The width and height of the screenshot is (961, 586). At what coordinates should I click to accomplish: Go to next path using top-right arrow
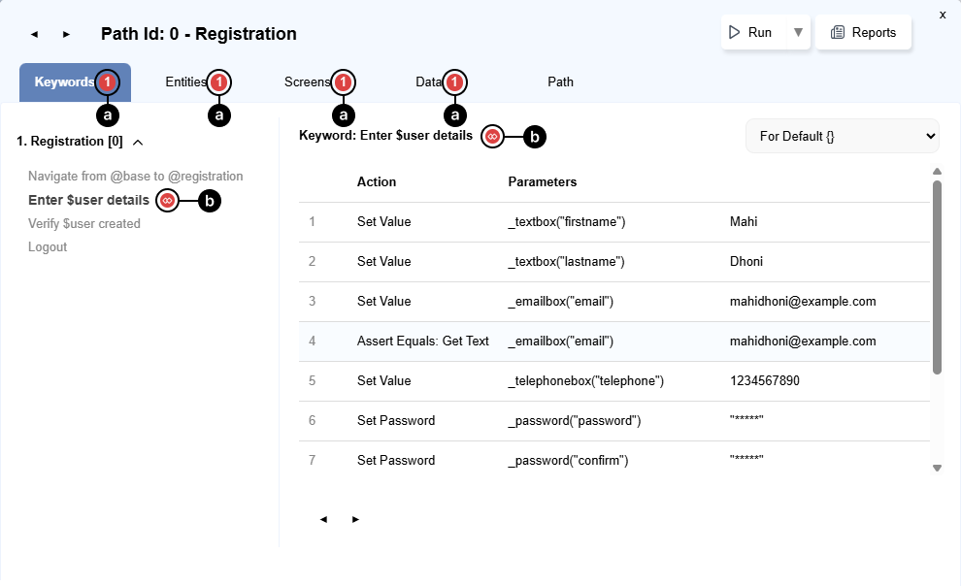click(x=66, y=34)
